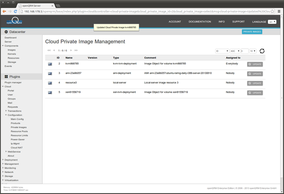Open Cloud Portal item
Image resolution: width=284 pixels, height=194 pixels.
point(11,90)
